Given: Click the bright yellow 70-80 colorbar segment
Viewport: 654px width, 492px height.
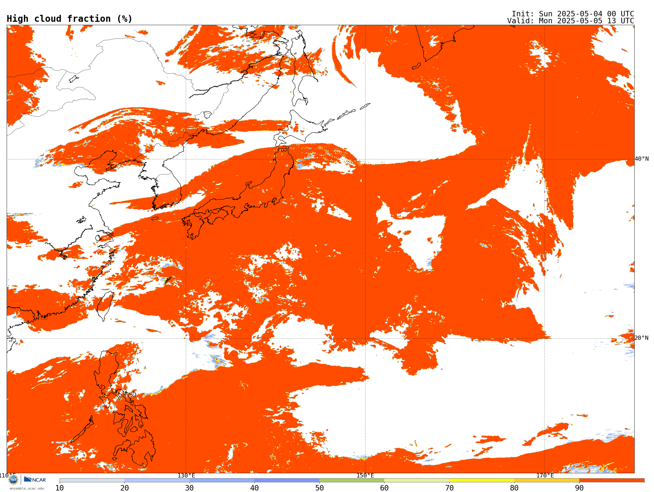Looking at the screenshot, I should click(482, 481).
